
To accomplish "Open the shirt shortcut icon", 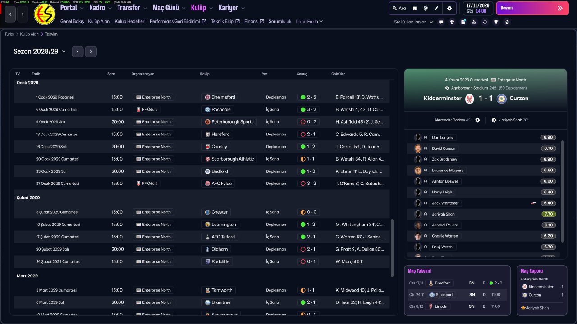I will click(x=452, y=22).
